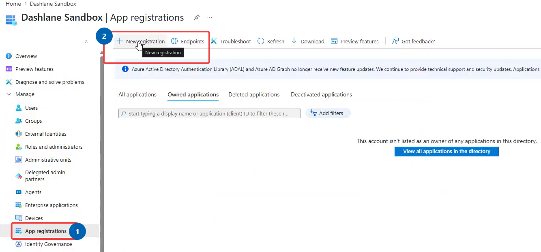Click the Refresh circular arrow icon
This screenshot has height=252, width=541.
click(261, 41)
